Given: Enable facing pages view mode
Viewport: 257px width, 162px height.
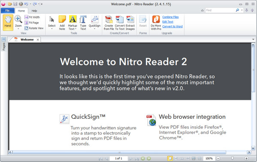Looking at the screenshot, I should point(182,159).
